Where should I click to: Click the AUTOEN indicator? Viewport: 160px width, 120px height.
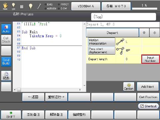pyautogui.click(x=50, y=9)
